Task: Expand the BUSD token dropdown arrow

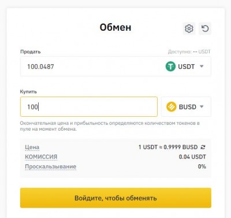Action: (202, 106)
